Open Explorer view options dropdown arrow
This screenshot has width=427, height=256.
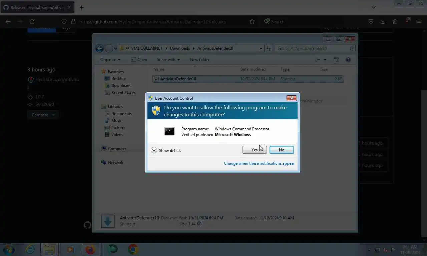pos(325,60)
